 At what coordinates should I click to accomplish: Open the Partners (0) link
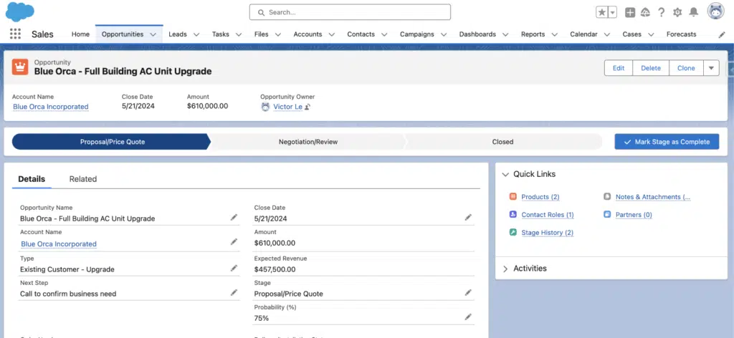(x=634, y=215)
